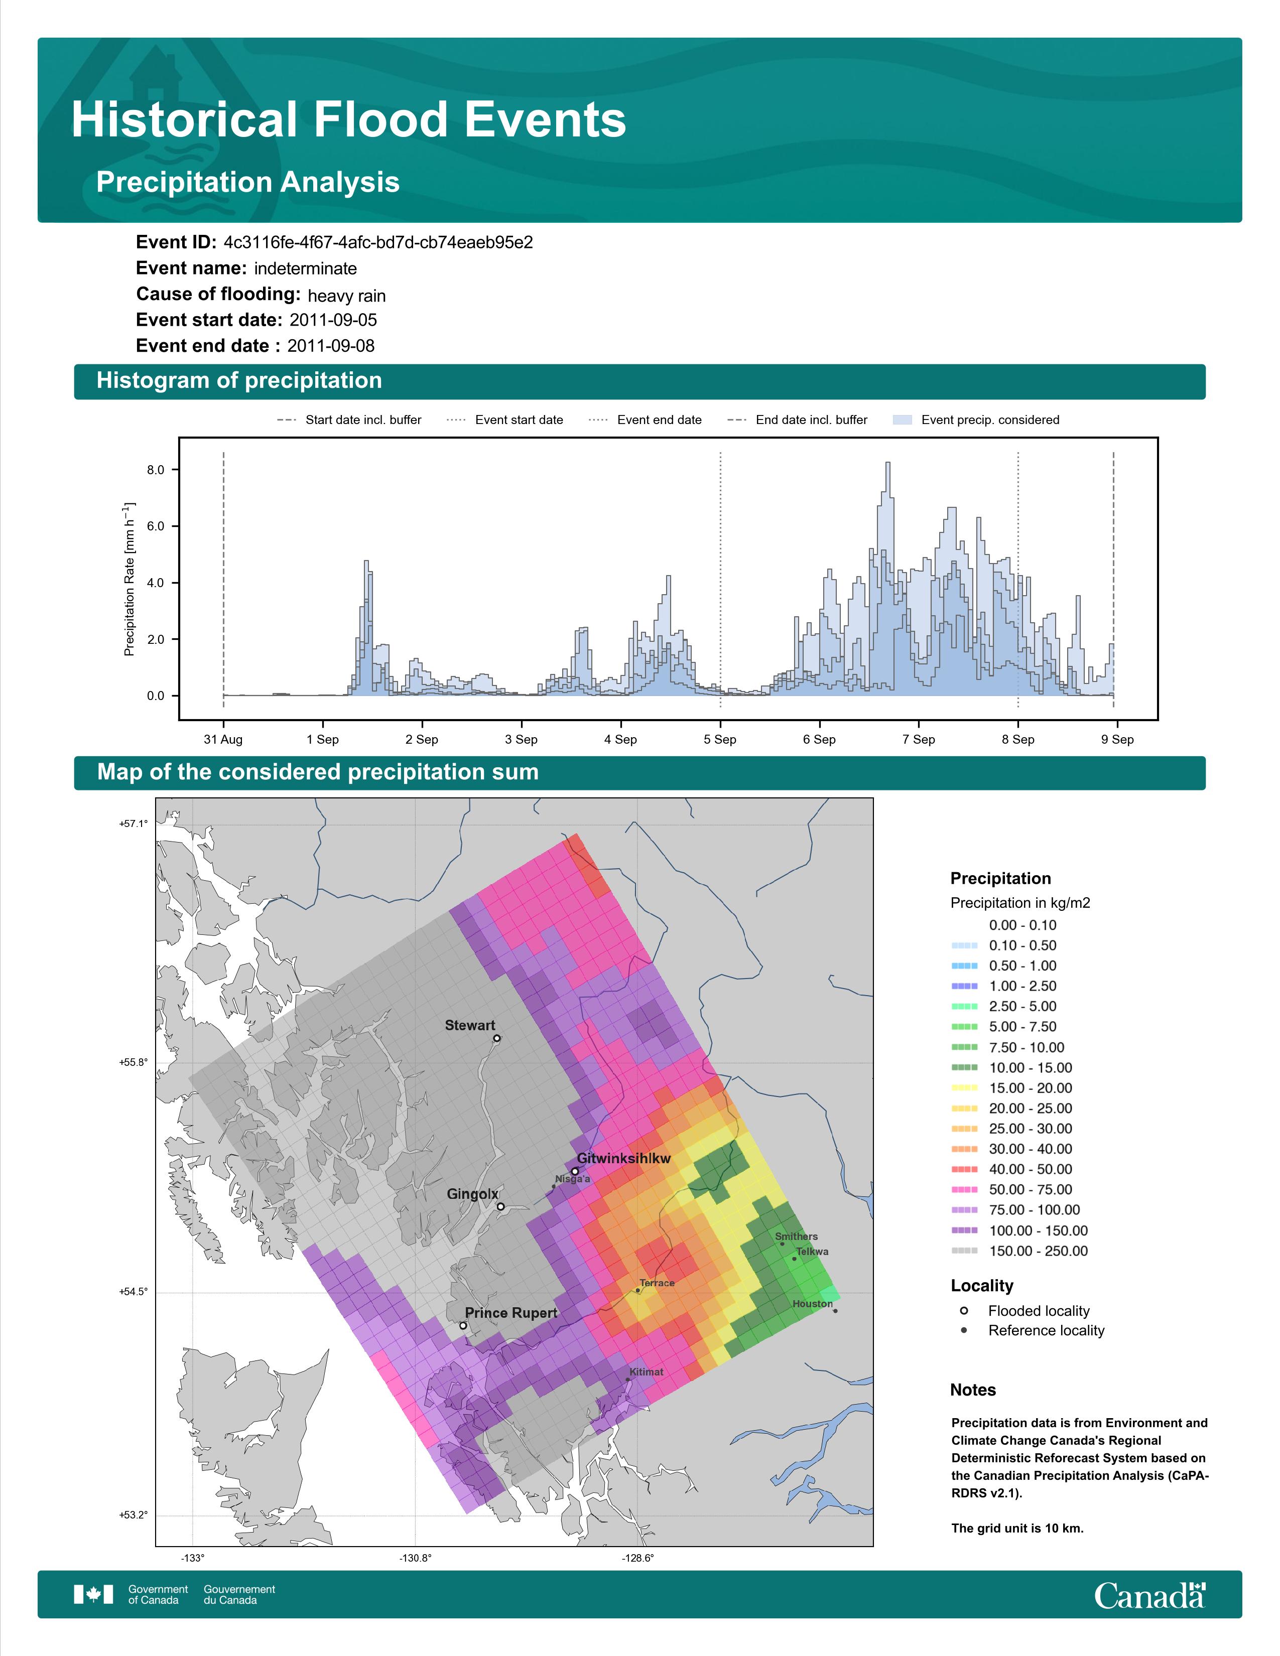Click the +57.1° latitude label
The image size is (1280, 1656).
[134, 823]
